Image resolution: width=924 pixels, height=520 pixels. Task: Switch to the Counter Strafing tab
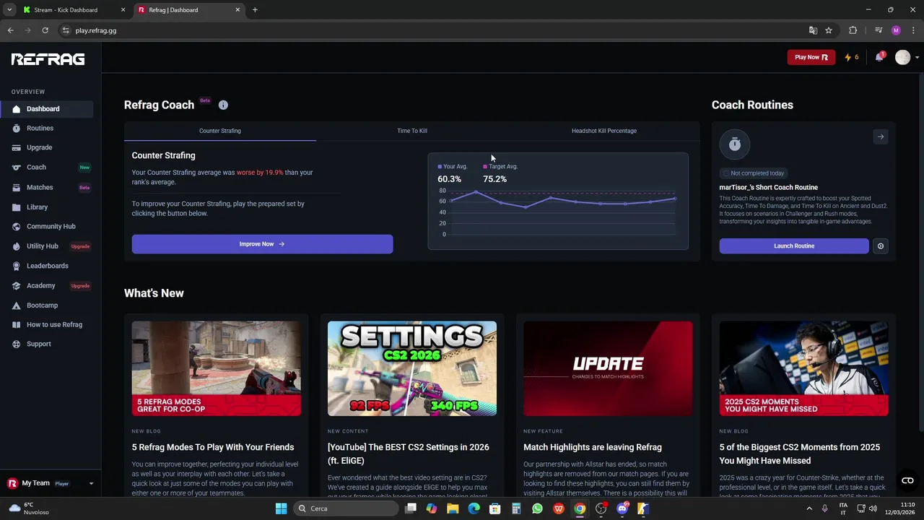[220, 131]
